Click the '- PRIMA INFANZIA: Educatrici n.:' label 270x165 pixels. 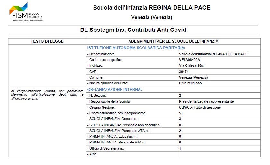113,137
